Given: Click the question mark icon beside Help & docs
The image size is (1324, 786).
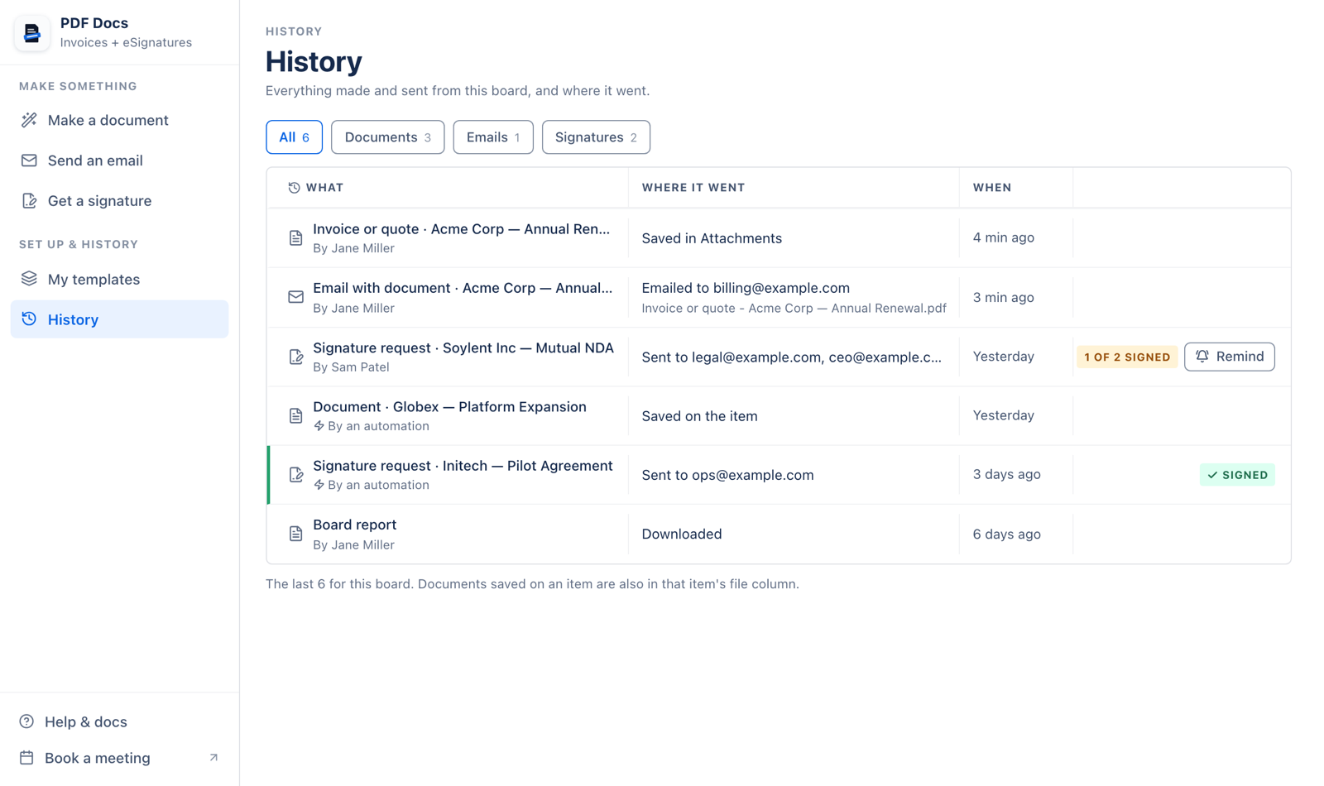Looking at the screenshot, I should 26,721.
